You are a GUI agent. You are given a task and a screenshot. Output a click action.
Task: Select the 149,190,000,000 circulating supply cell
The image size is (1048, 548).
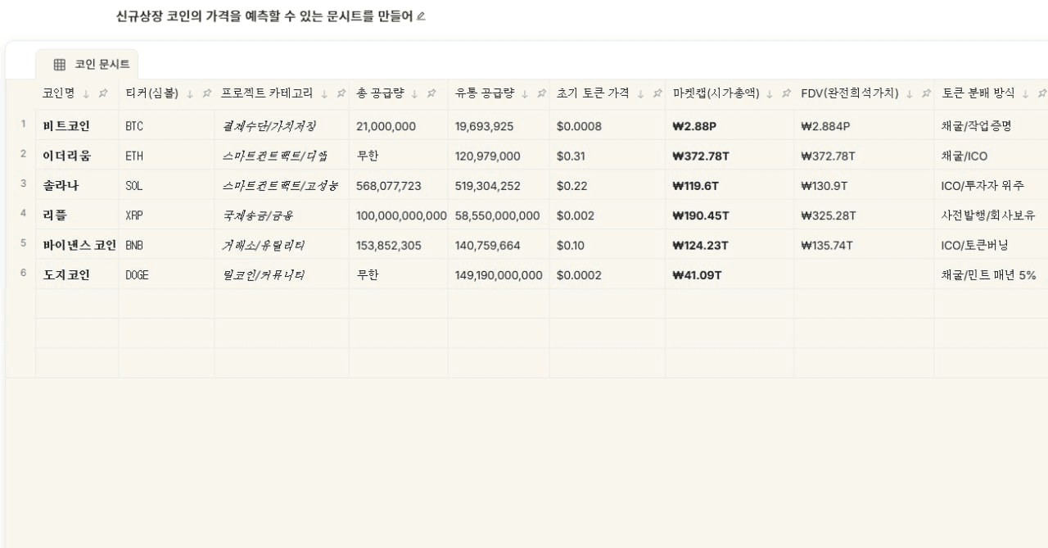click(x=499, y=274)
